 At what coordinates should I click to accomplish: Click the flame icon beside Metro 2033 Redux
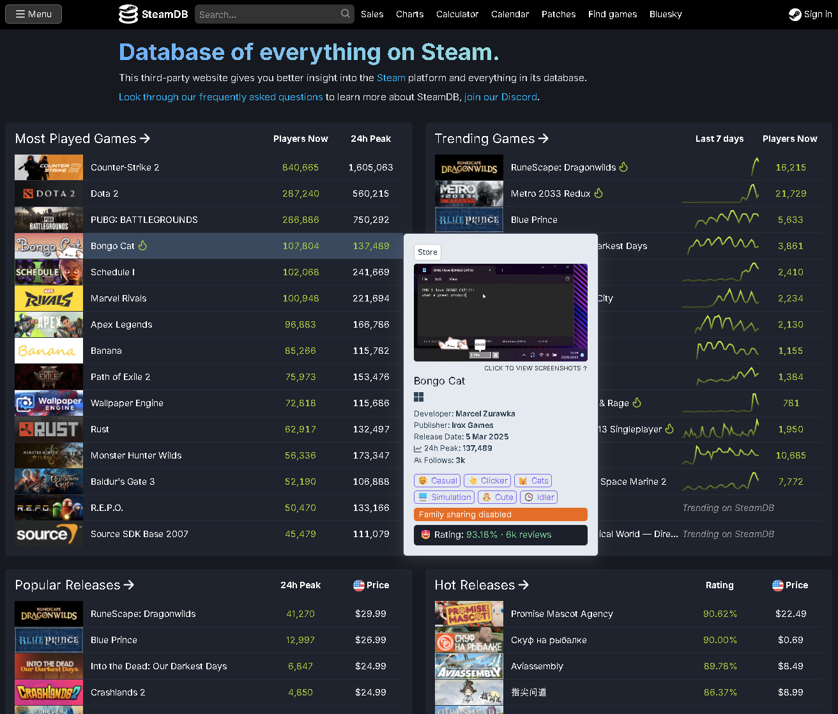[600, 193]
